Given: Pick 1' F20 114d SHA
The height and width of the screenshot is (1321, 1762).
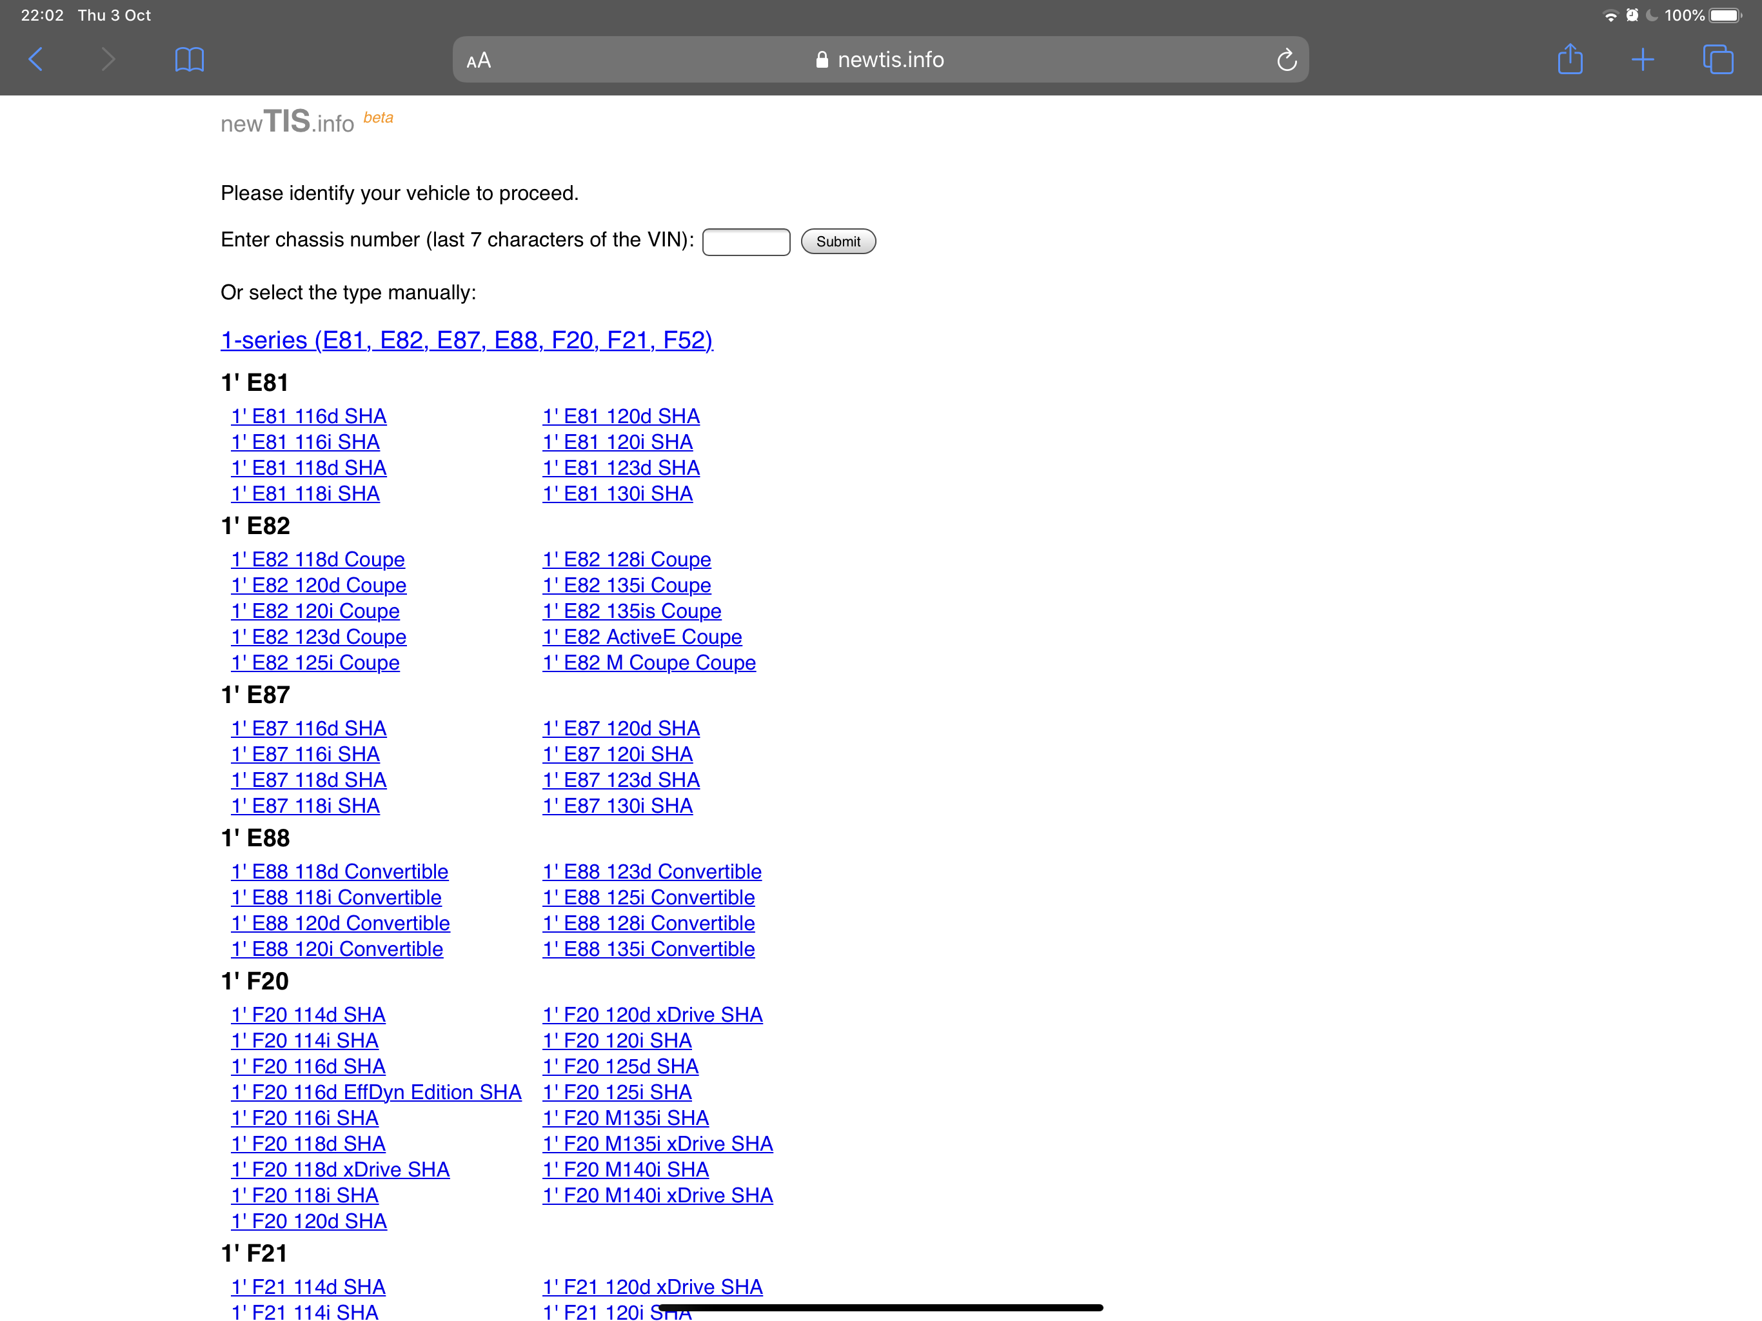Looking at the screenshot, I should (x=308, y=1015).
